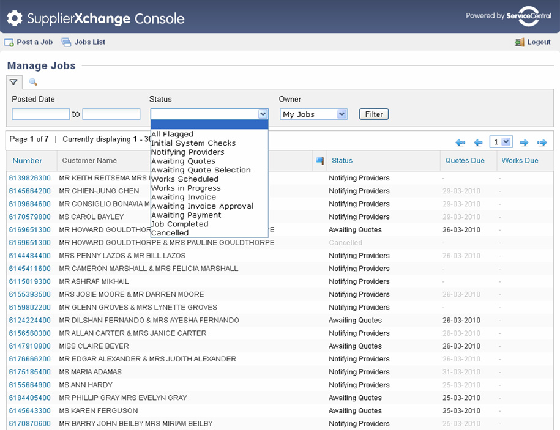Jump to the last page arrow
This screenshot has width=560, height=430.
[x=542, y=143]
